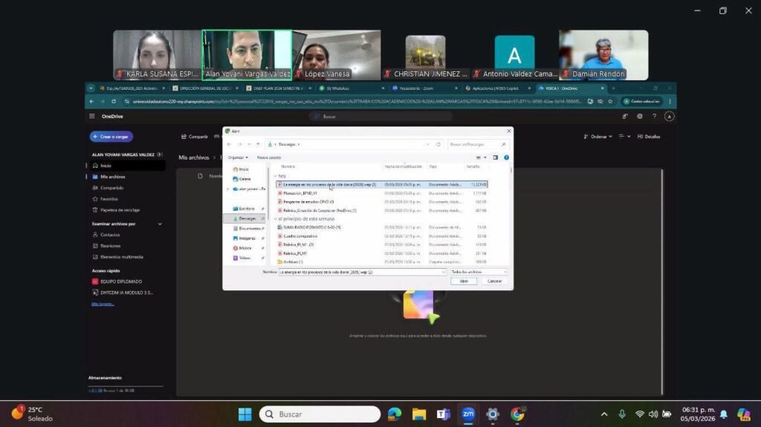Collapse the 'Examinar archivos por' section
Image resolution: width=761 pixels, height=427 pixels.
(x=160, y=224)
